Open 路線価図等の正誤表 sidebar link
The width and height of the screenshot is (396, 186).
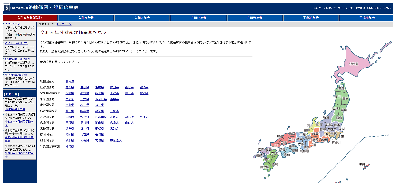point(16,75)
